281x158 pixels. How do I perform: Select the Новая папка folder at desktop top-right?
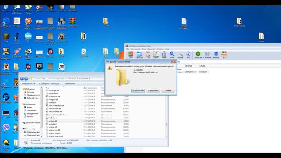point(239,22)
